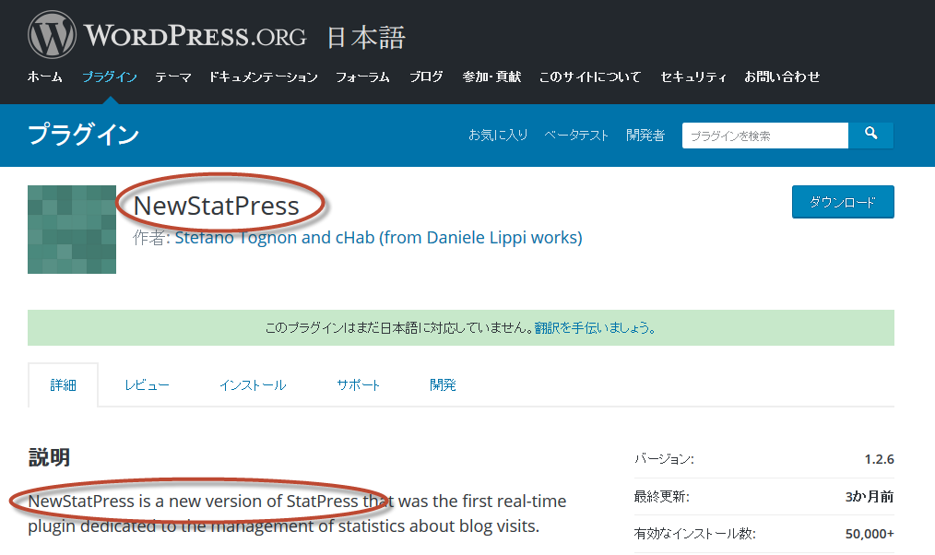This screenshot has width=935, height=555.
Task: Go to the ブログ menu item
Action: 426,77
